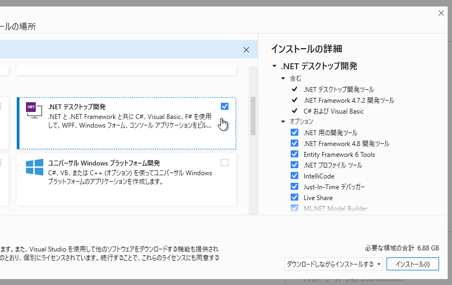This screenshot has height=285, width=452.
Task: Click the checkmark beside .NET デスクトップ開発ツール
Action: (x=294, y=89)
